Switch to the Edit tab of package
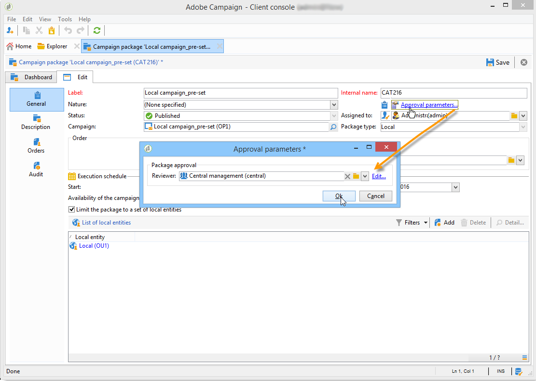This screenshot has width=536, height=381. [75, 77]
